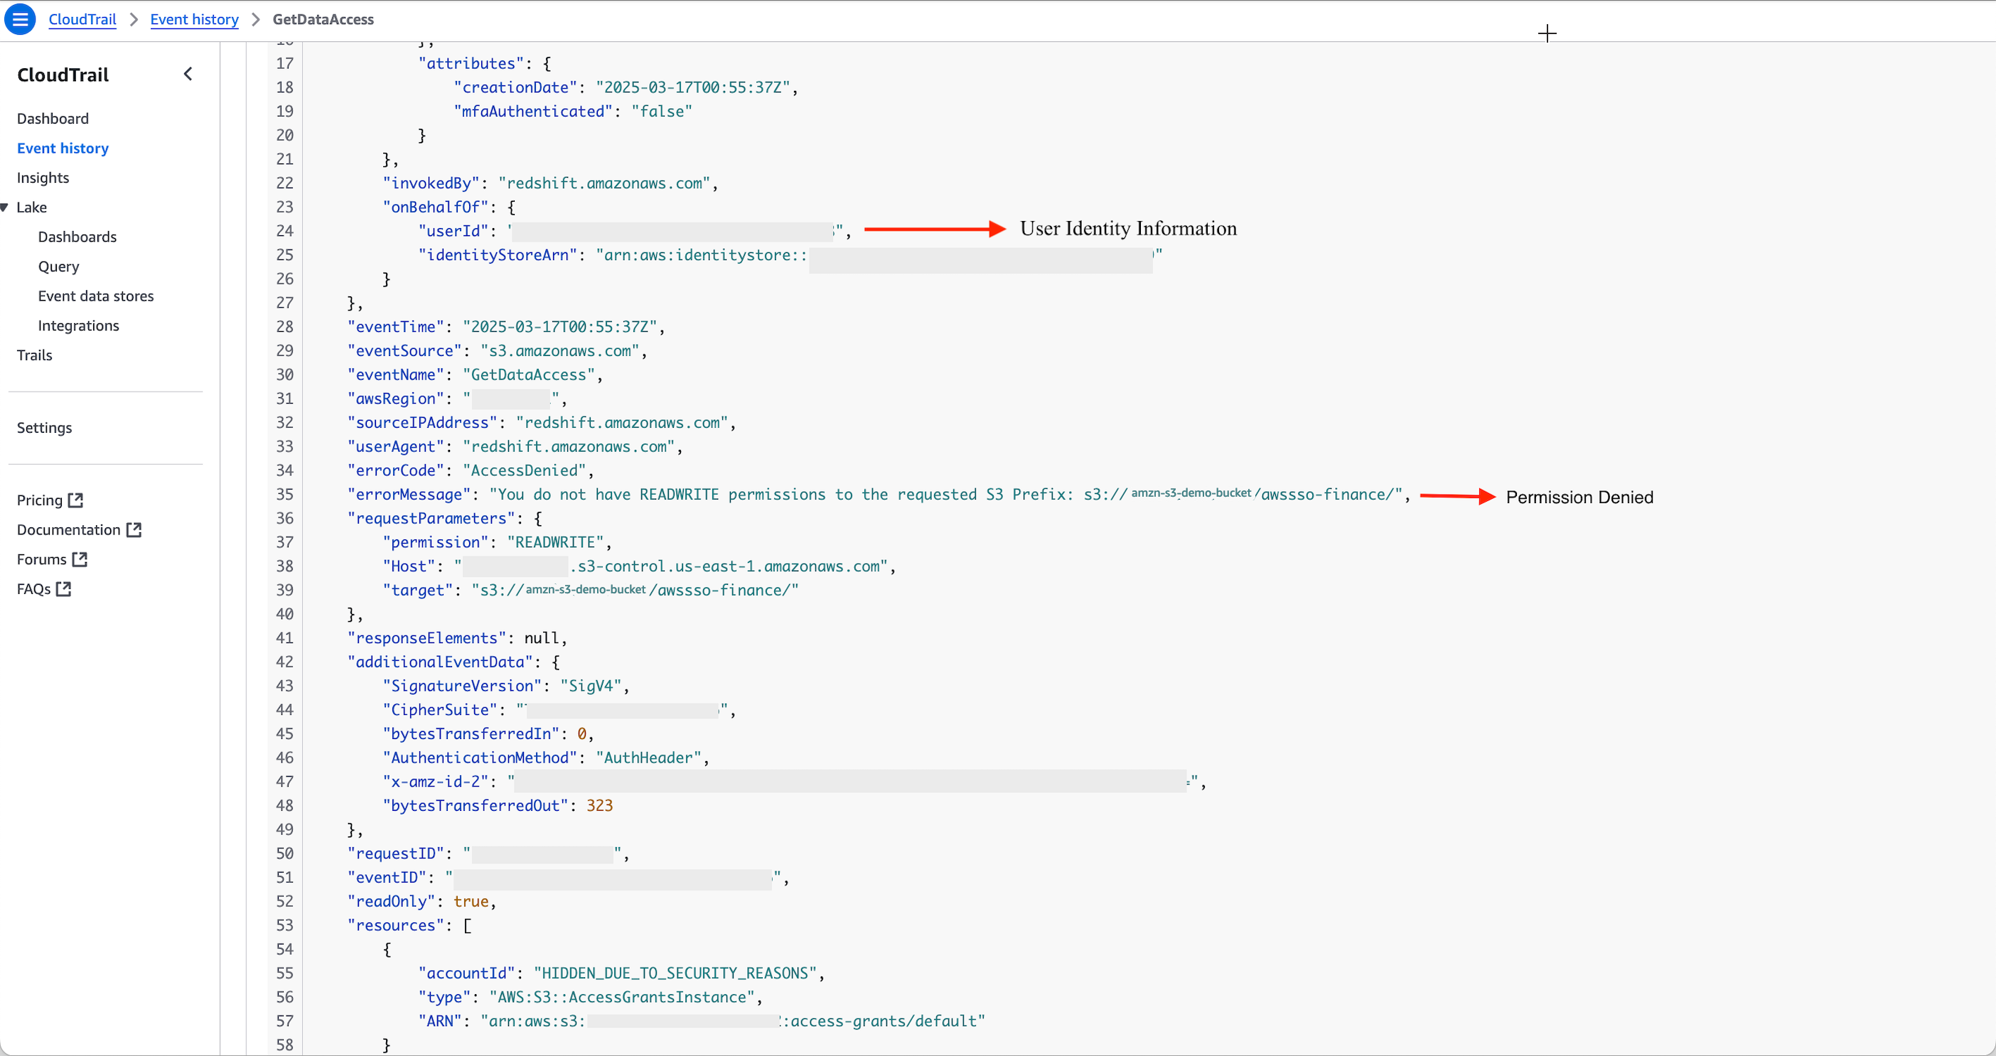Click the "CipherSuite" key on line 44

(x=440, y=711)
